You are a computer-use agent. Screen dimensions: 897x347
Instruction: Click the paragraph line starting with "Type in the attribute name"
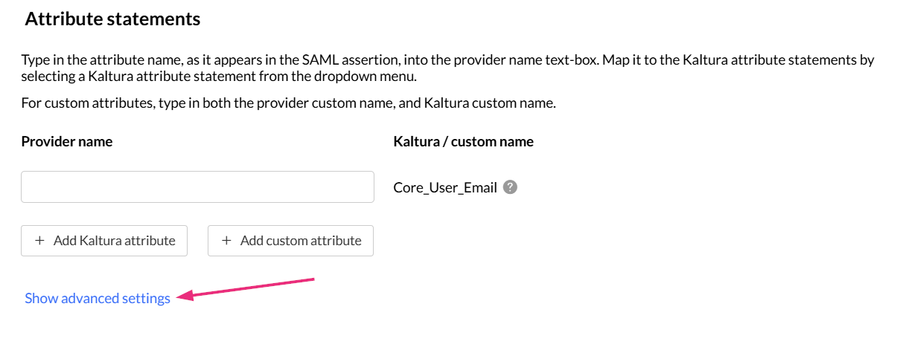(x=298, y=60)
